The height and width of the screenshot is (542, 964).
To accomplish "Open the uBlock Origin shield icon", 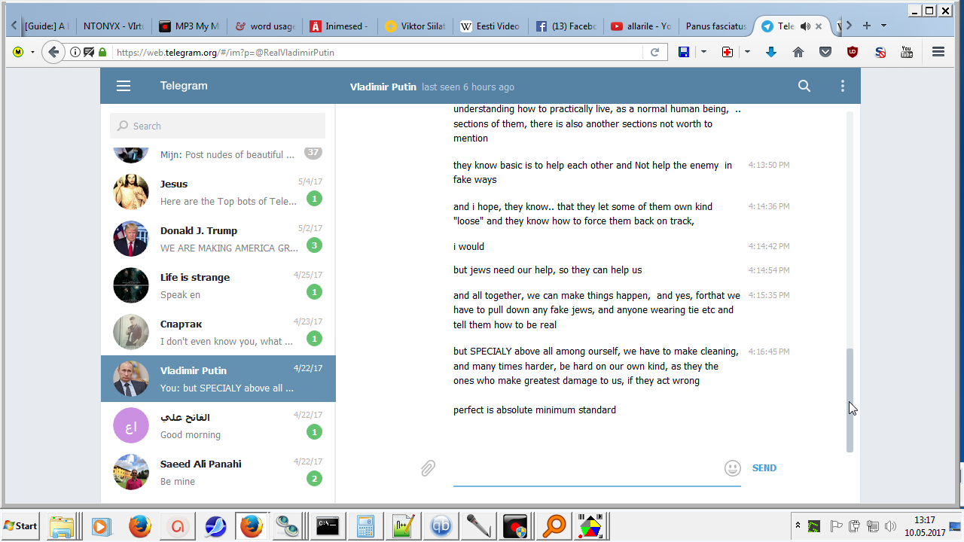I will (x=853, y=52).
